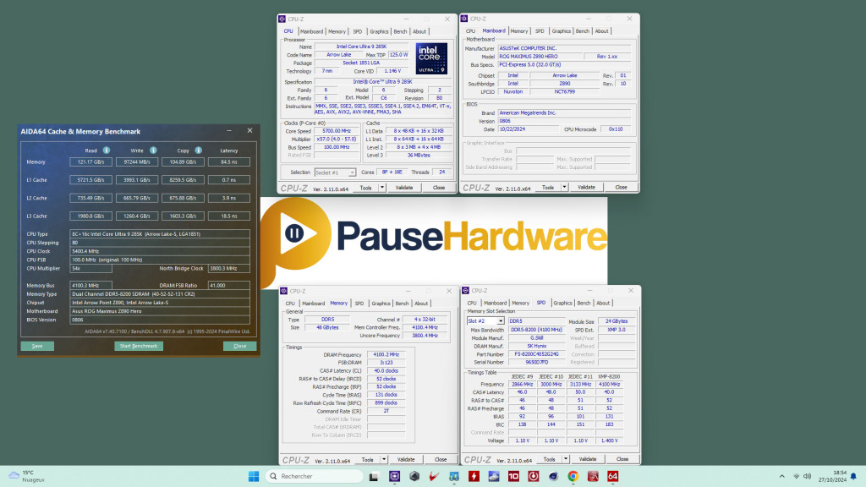Open the Bench tab in the CPU window
Viewport: 866px width, 487px height.
point(400,31)
